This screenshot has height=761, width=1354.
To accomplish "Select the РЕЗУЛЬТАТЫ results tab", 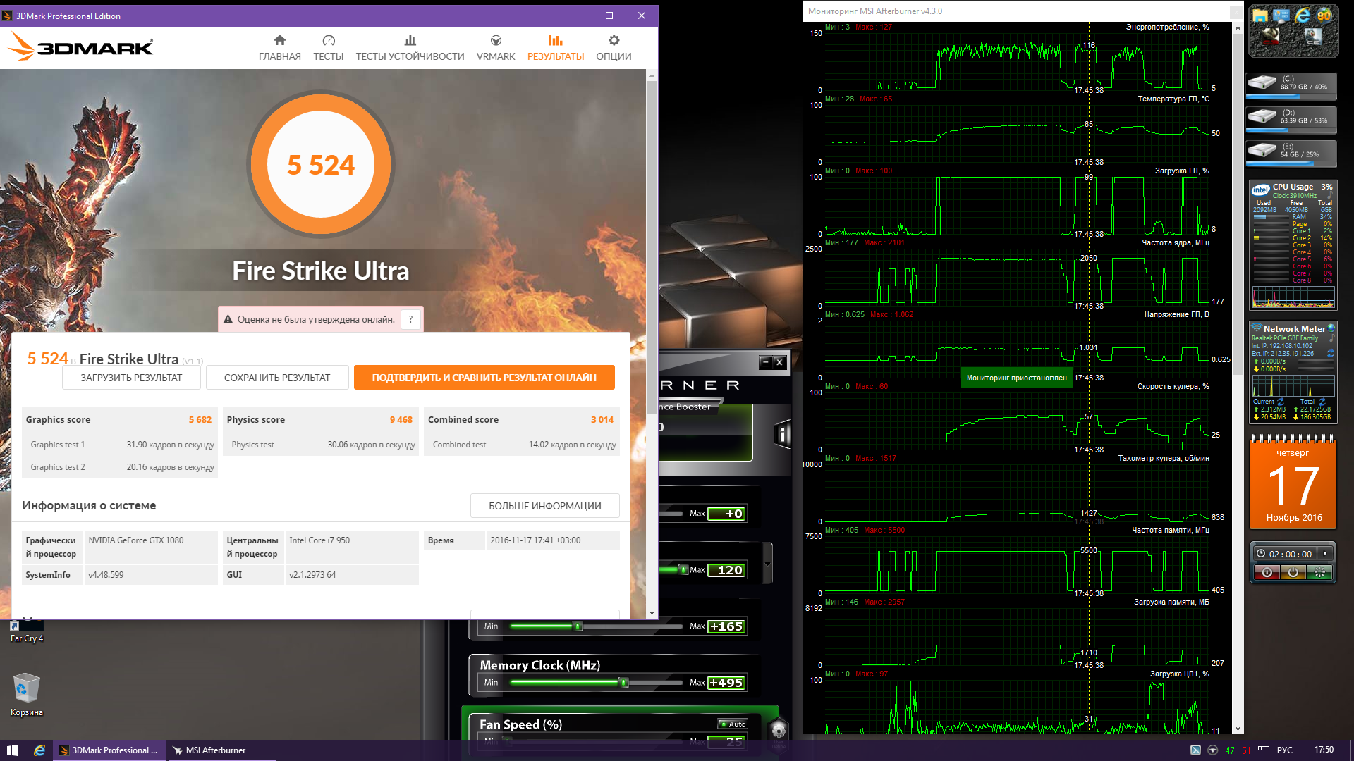I will pos(556,48).
